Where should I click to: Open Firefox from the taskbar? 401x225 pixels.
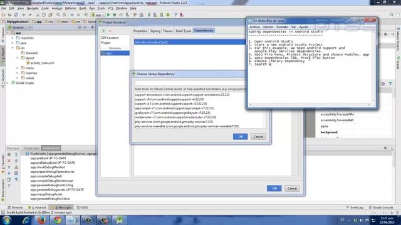click(x=42, y=220)
